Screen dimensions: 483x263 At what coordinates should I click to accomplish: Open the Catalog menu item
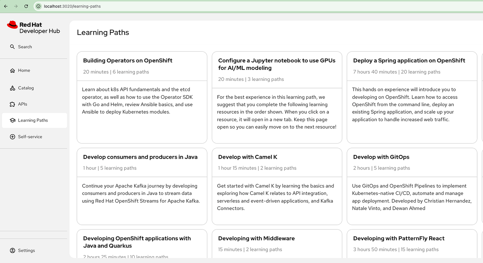34,88
